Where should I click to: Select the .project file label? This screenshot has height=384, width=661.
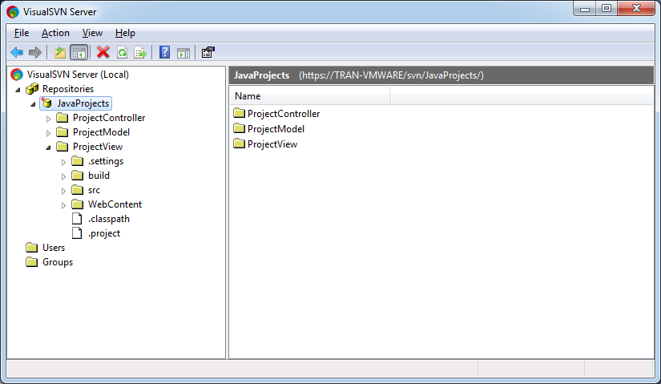pyautogui.click(x=104, y=233)
